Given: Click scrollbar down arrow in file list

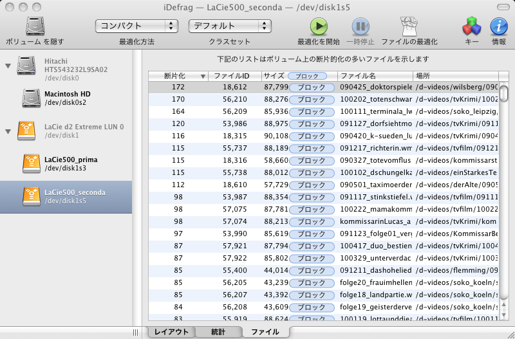Looking at the screenshot, I should (x=504, y=315).
